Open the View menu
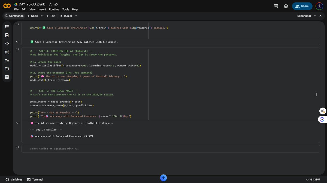Viewport: 327px width, 183px height. click(x=32, y=9)
